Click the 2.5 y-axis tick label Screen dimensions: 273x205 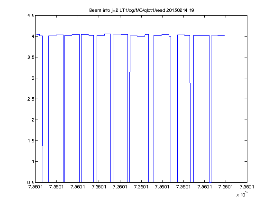[31, 99]
